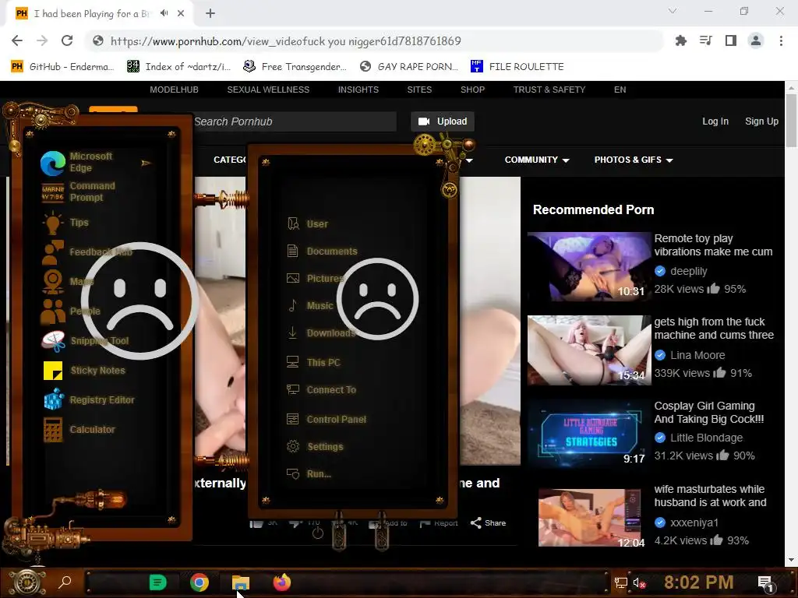The width and height of the screenshot is (798, 598).
Task: Reload the current page
Action: click(67, 40)
